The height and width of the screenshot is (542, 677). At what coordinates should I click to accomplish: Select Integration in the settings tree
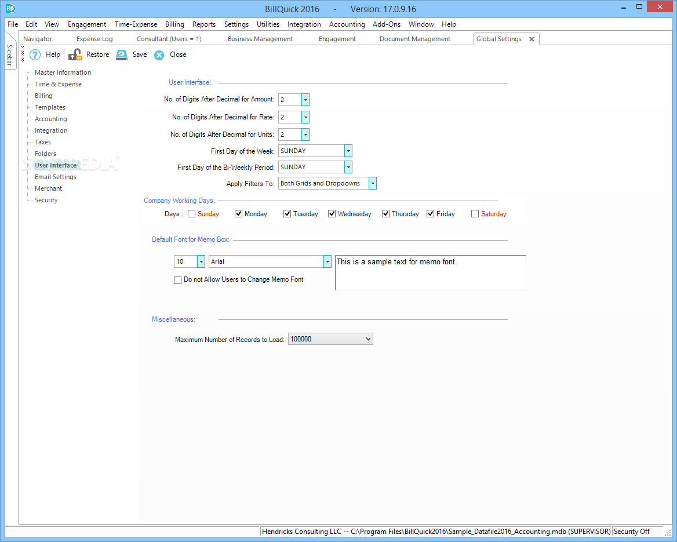[x=51, y=131]
